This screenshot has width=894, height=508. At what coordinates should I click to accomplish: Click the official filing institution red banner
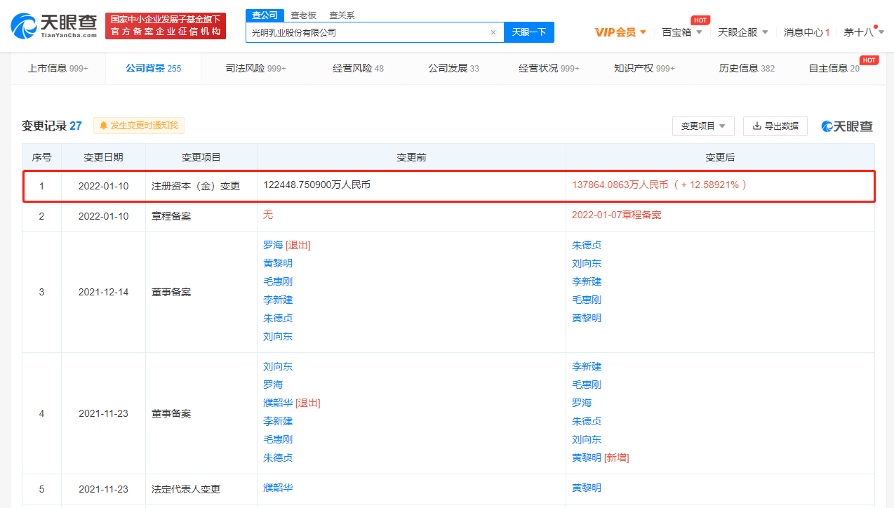[x=166, y=26]
